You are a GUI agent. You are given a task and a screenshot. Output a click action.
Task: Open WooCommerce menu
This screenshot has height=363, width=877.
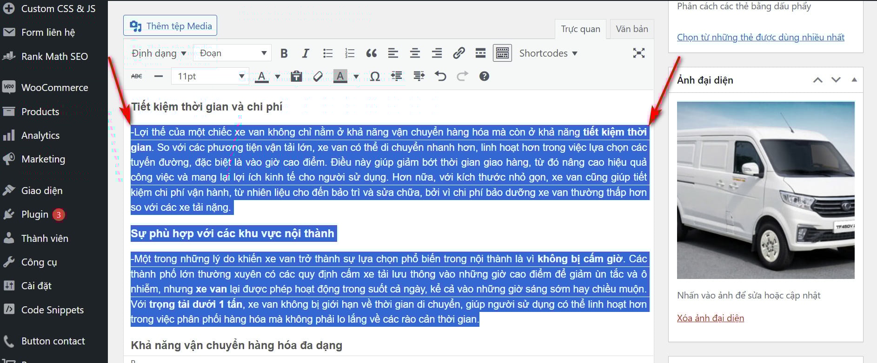click(x=54, y=88)
